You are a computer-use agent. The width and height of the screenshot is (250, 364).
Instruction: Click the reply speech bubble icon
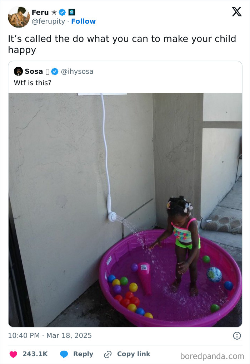(x=64, y=354)
